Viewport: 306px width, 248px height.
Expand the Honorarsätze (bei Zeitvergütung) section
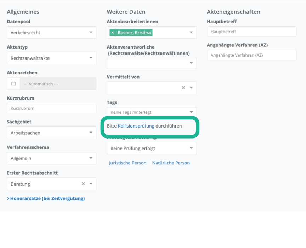pyautogui.click(x=46, y=198)
